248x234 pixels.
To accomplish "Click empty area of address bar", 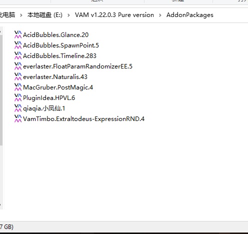I will [x=231, y=15].
